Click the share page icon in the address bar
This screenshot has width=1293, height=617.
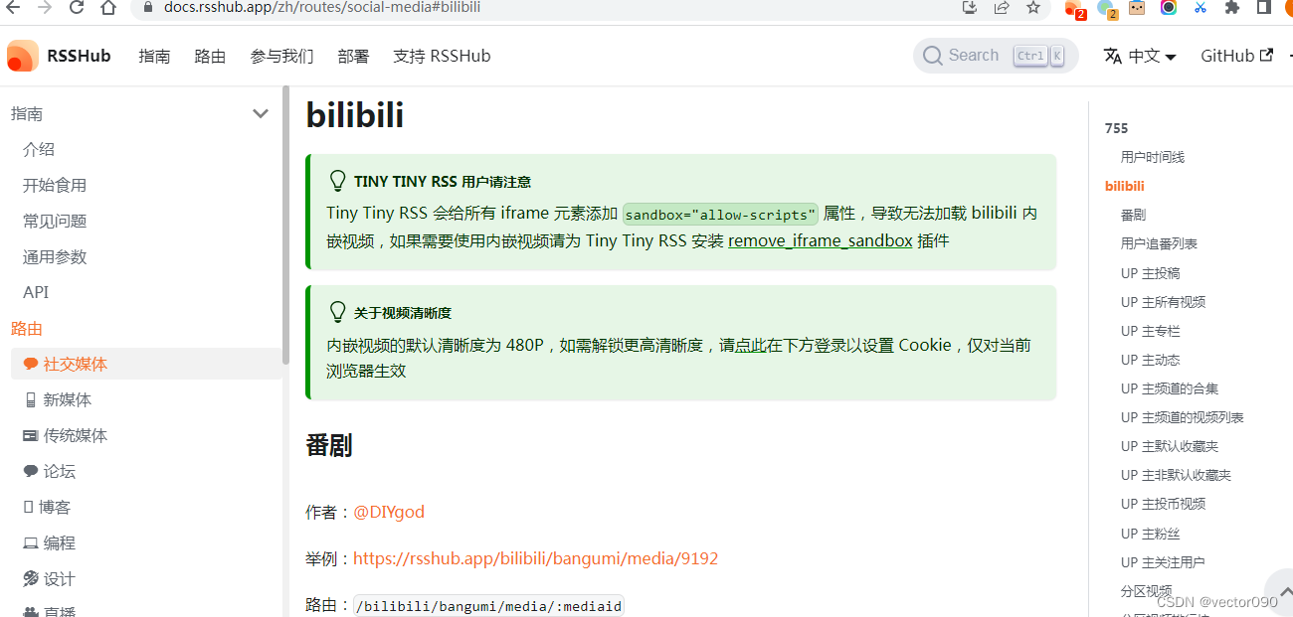tap(1002, 8)
